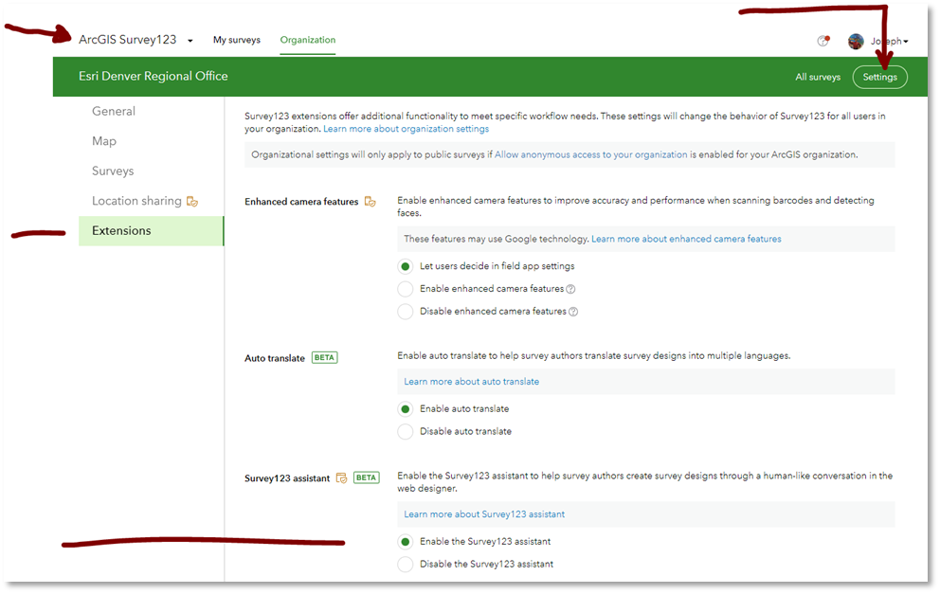Select Enable the Survey123 assistant option
This screenshot has height=594, width=940.
tap(406, 542)
